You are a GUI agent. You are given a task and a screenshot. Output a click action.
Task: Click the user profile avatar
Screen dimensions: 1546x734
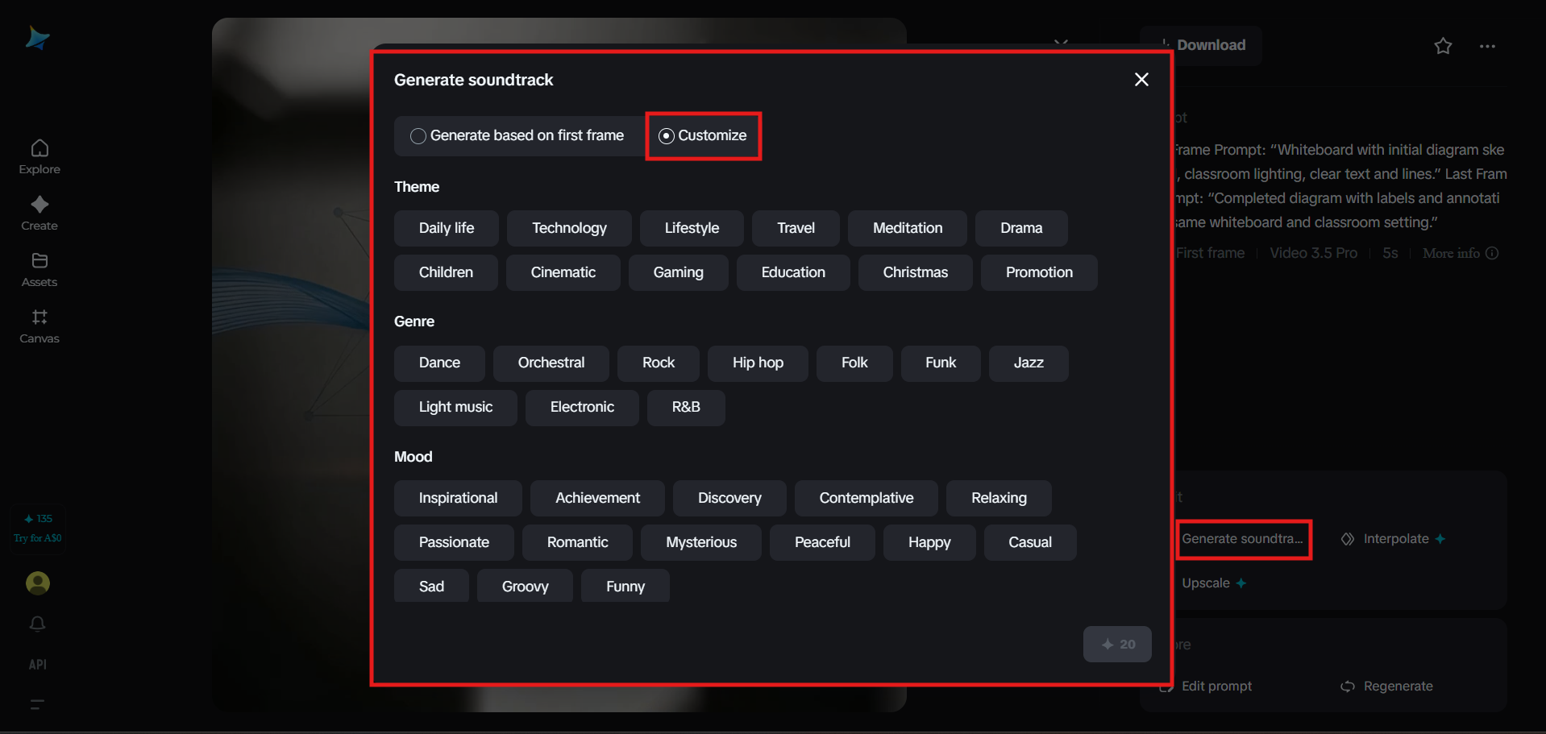[38, 583]
